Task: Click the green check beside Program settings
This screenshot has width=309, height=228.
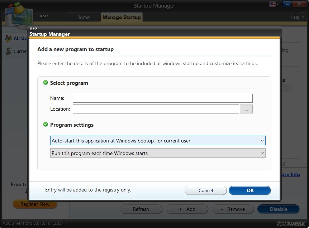Action: (45, 125)
